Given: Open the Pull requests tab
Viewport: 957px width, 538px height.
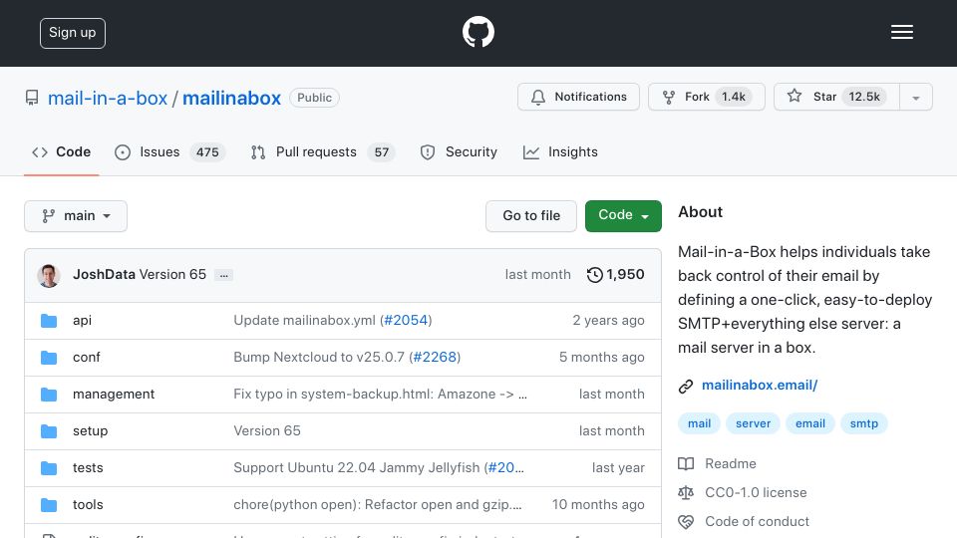Looking at the screenshot, I should coord(323,151).
